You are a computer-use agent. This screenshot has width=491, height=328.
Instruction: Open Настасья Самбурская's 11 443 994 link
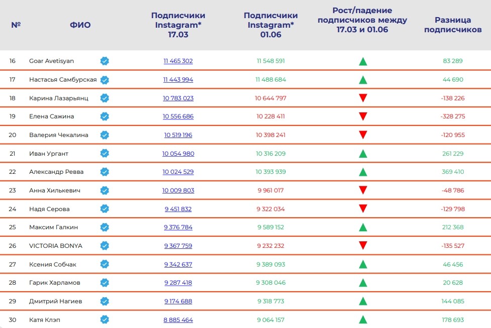tap(178, 80)
